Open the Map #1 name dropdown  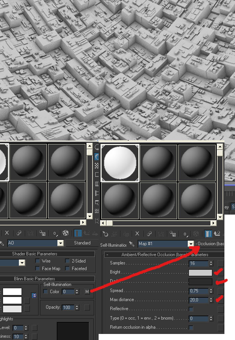(191, 244)
